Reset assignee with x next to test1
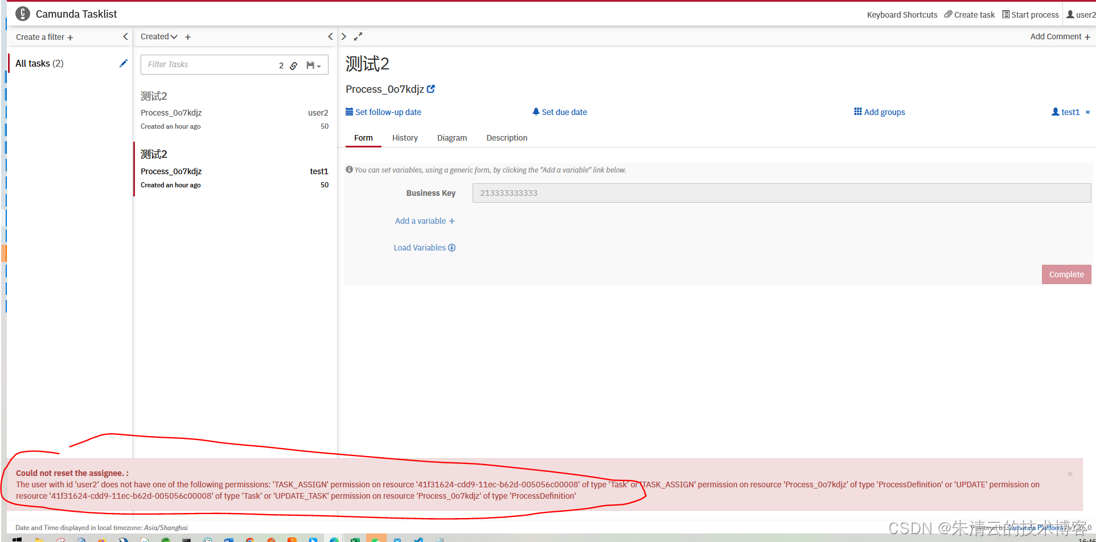 (1087, 112)
